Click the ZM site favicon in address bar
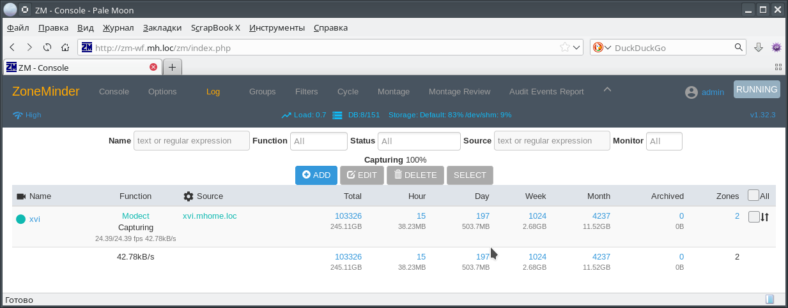788x308 pixels. (x=87, y=47)
